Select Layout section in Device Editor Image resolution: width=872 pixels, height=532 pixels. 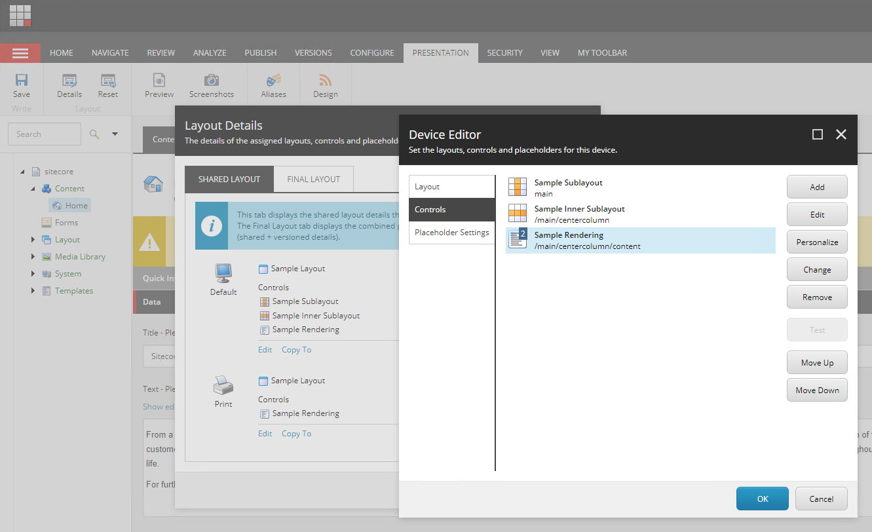coord(452,187)
